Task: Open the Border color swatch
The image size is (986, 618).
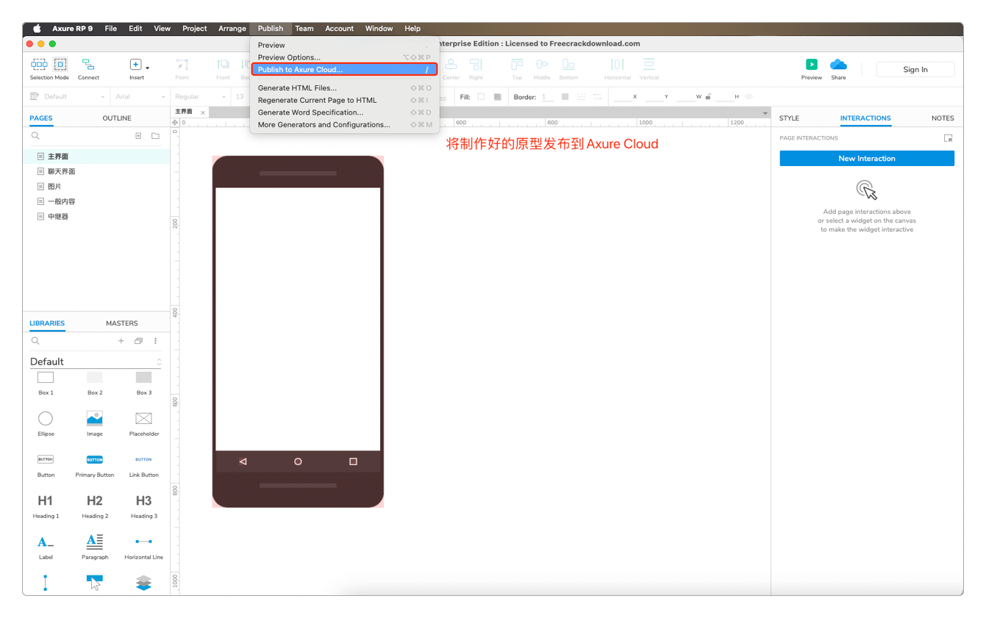Action: (565, 96)
